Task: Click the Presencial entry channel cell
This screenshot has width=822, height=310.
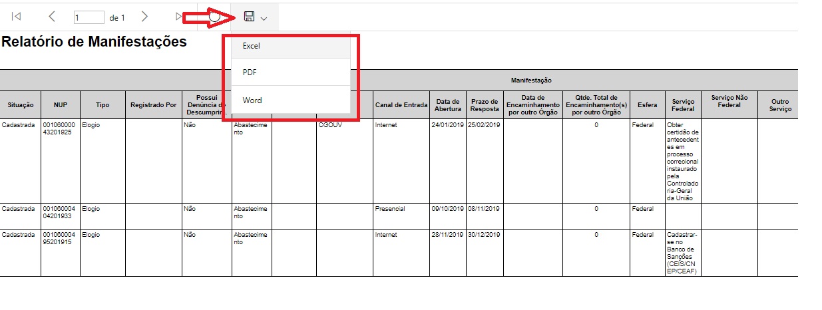Action: (390, 209)
